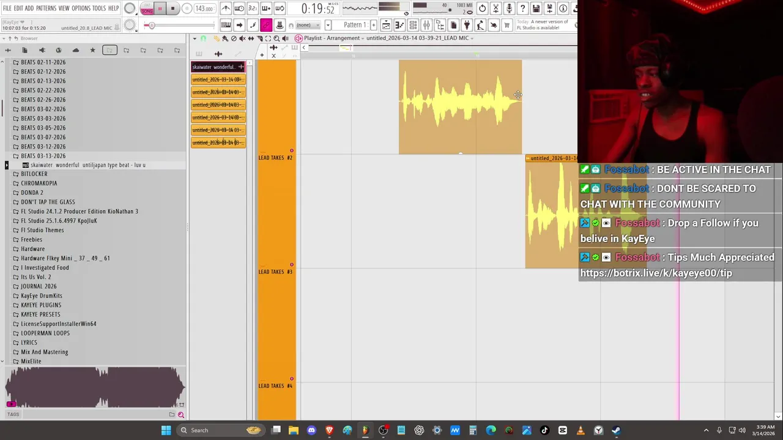Click the browser favorites star icon
Screen dimensions: 783x440
tap(92, 50)
